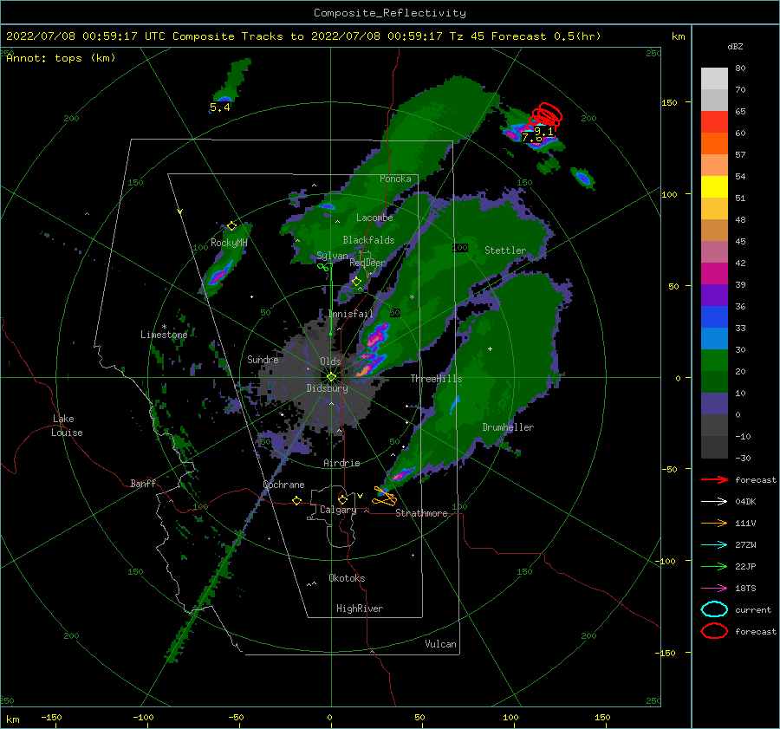Click the red forecast arrow in legend

coord(714,479)
